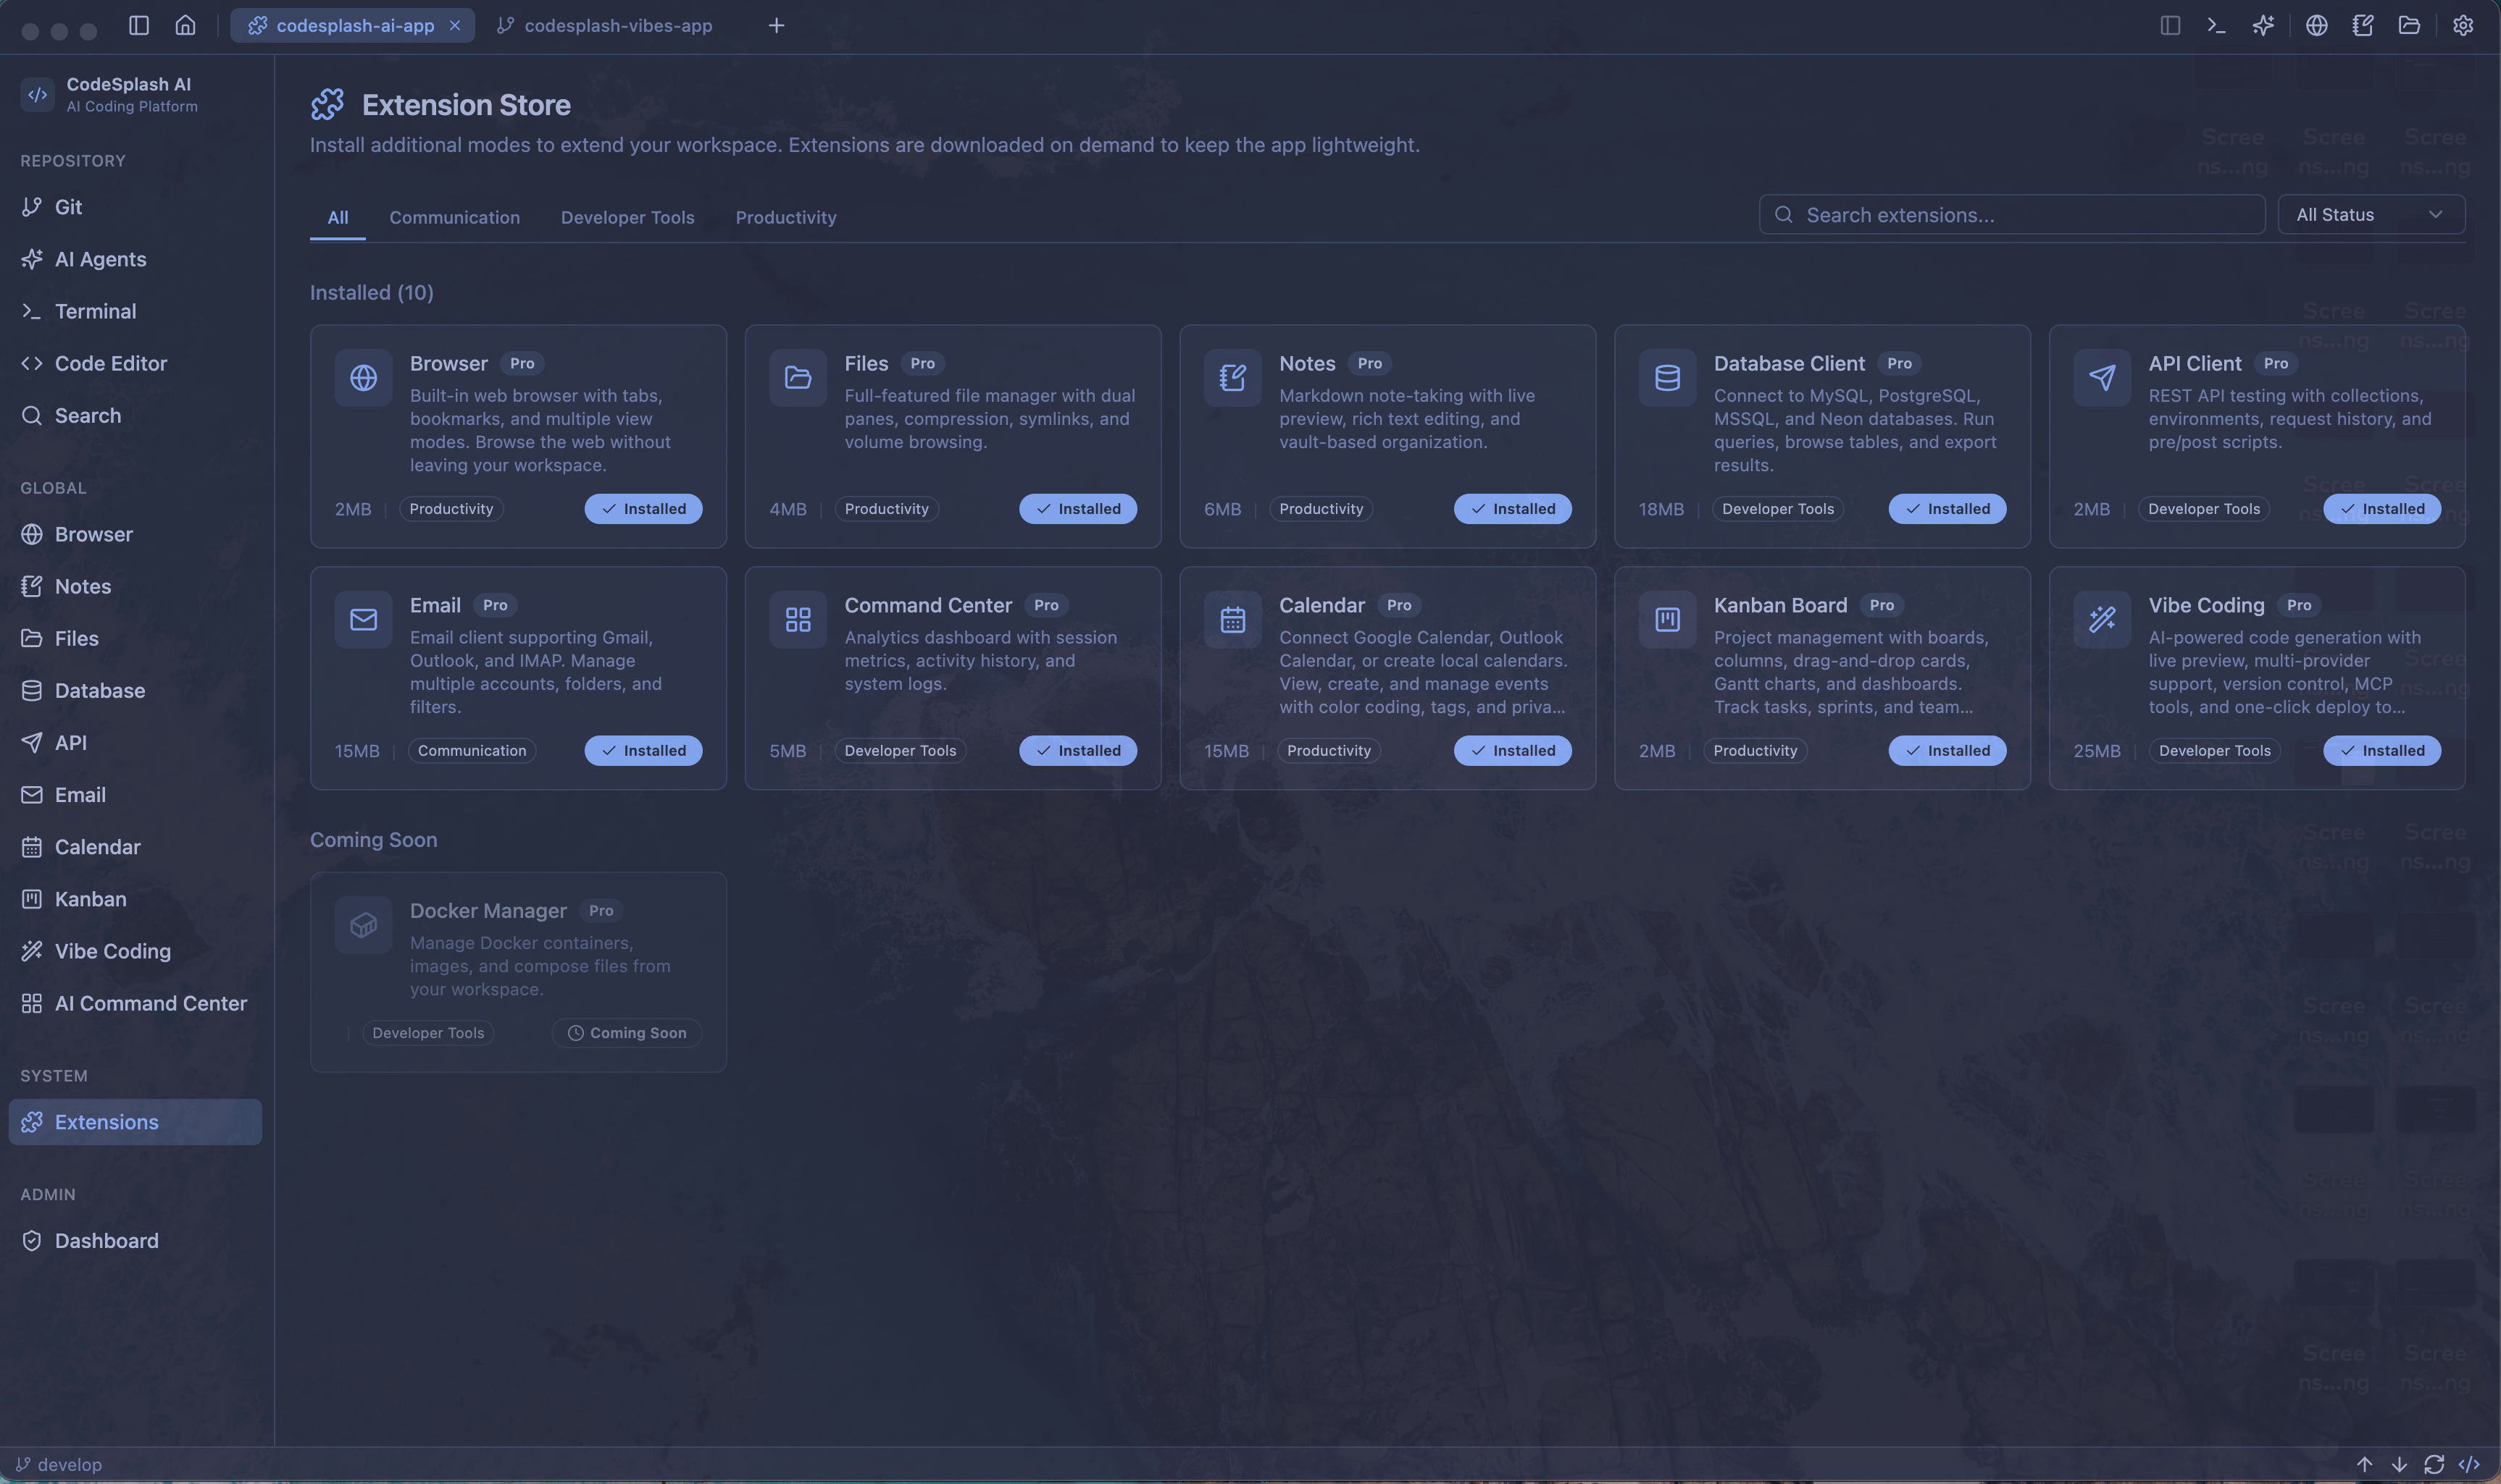
Task: Click the home icon in title bar
Action: 185,25
